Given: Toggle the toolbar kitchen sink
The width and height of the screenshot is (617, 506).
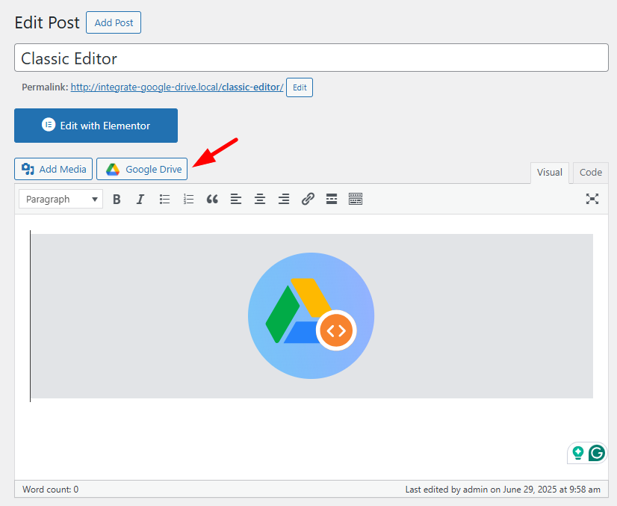Looking at the screenshot, I should click(356, 200).
